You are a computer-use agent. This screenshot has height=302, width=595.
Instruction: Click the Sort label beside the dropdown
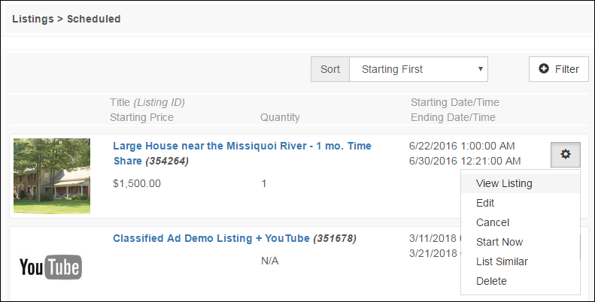330,69
